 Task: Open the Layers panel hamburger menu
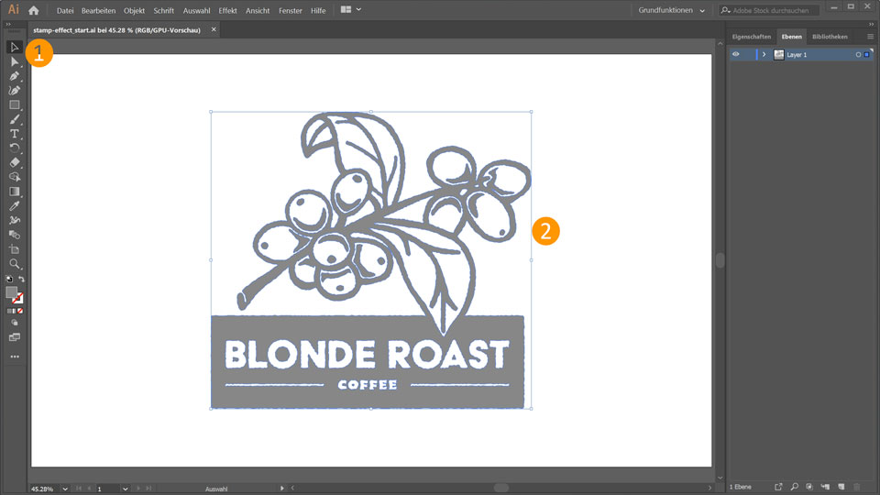click(x=871, y=37)
